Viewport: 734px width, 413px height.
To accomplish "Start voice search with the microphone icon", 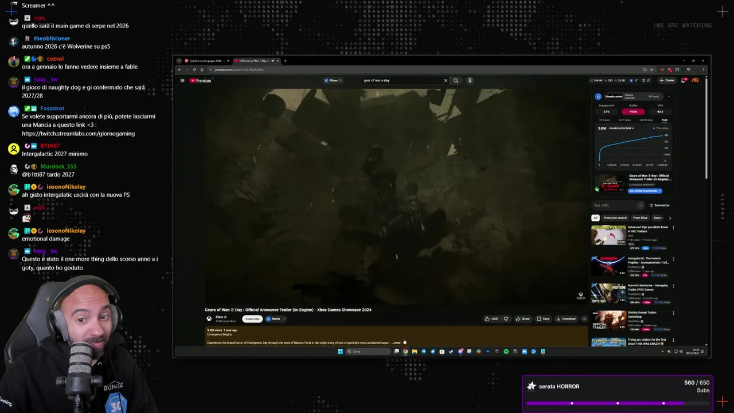I will 470,80.
